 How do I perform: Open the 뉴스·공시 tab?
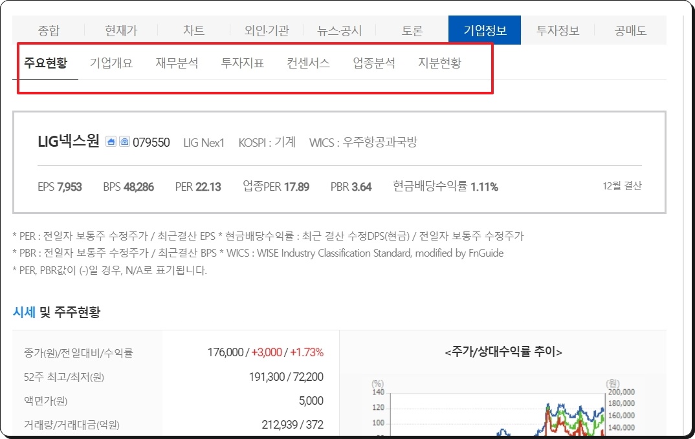point(340,30)
